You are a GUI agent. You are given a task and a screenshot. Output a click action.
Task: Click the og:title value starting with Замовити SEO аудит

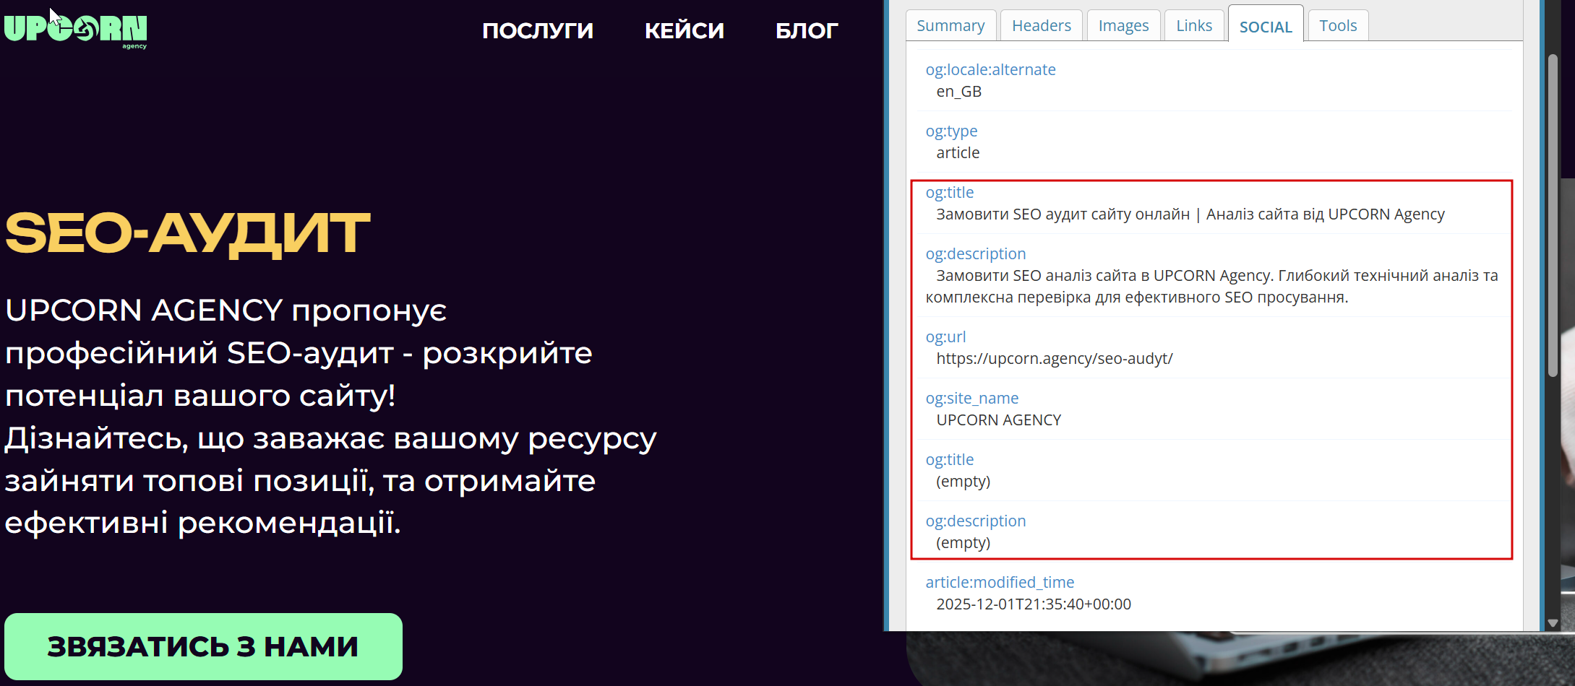click(x=1190, y=214)
